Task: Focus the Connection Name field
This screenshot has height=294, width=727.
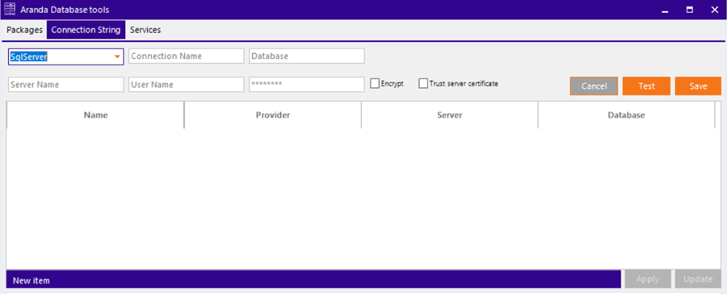Action: click(187, 56)
